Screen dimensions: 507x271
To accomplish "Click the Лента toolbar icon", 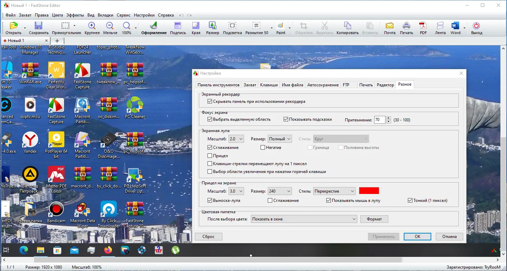I will 440,26.
